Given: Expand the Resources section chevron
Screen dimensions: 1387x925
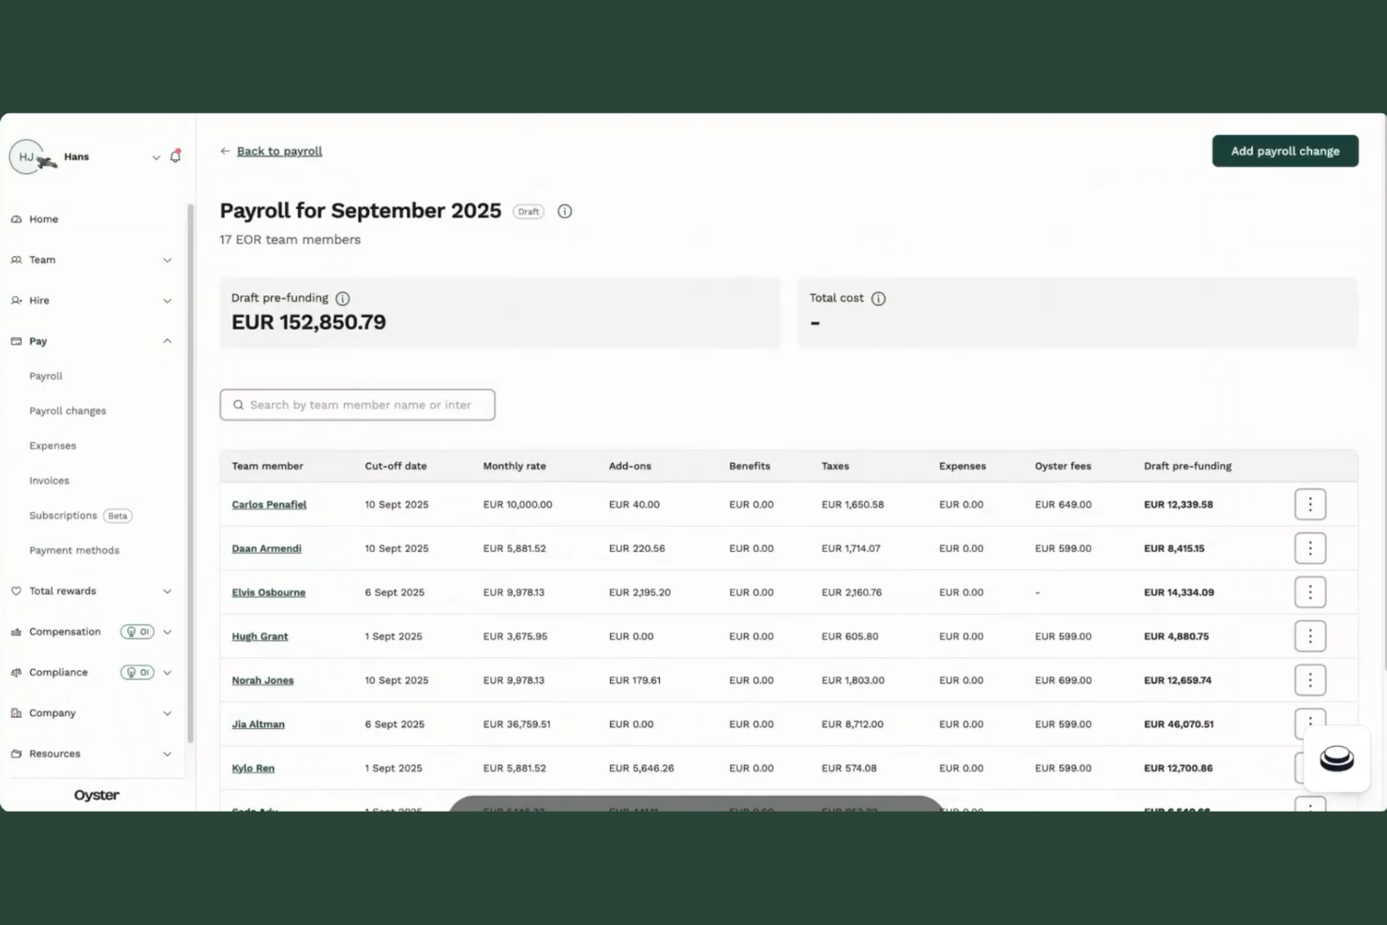Looking at the screenshot, I should (x=167, y=753).
